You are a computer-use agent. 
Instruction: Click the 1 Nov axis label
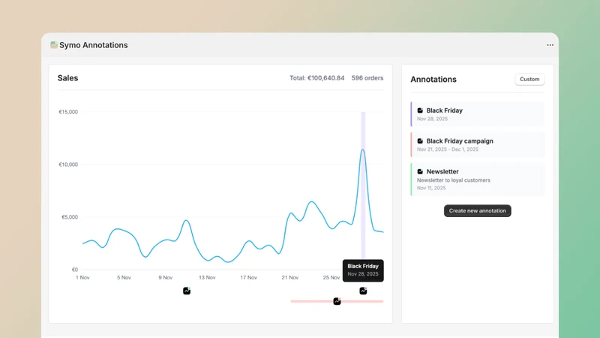(82, 277)
